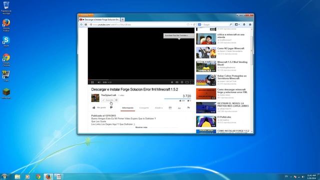Open Chrome from the taskbar
Viewport: 320px width, 180px height.
(x=38, y=176)
